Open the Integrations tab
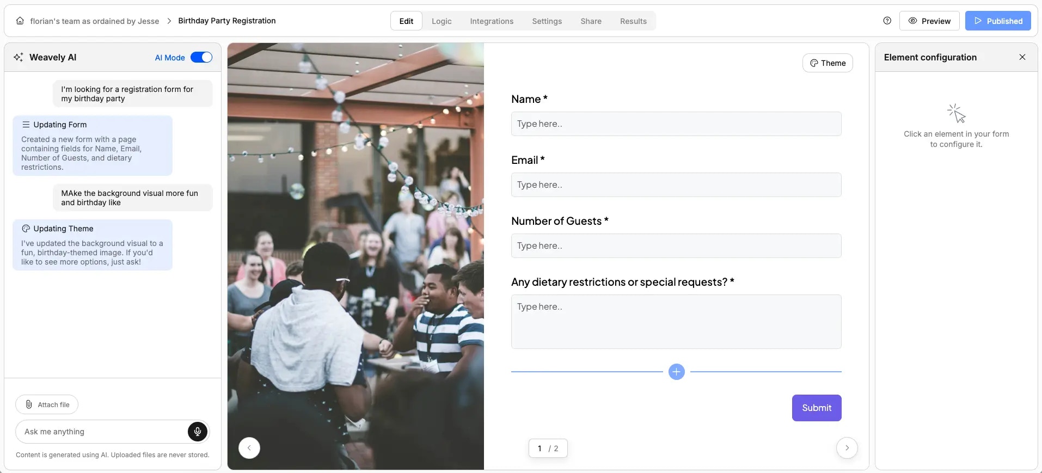Image resolution: width=1042 pixels, height=473 pixels. click(492, 21)
